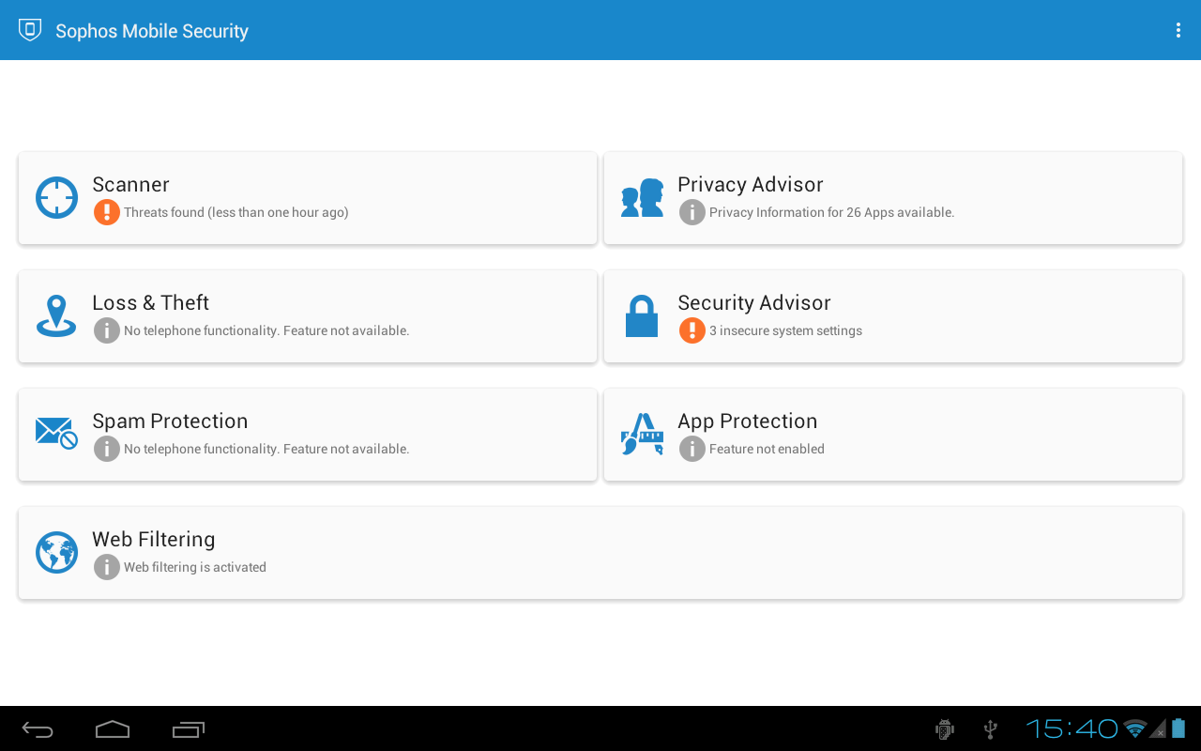This screenshot has height=751, width=1201.
Task: Click the Privacy Advisor people icon
Action: click(642, 198)
